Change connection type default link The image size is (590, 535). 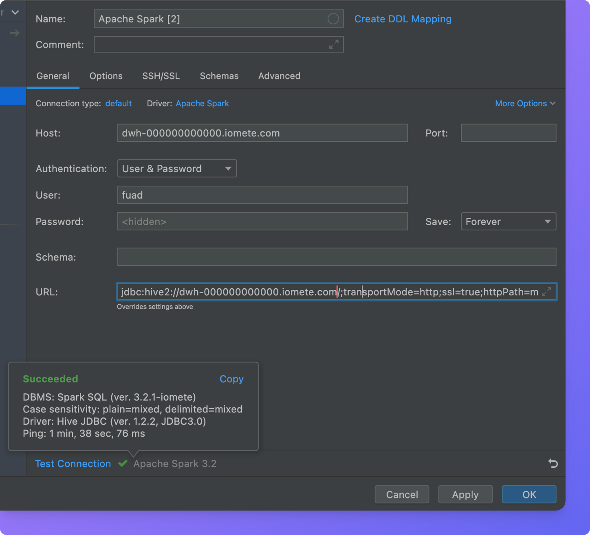click(119, 103)
